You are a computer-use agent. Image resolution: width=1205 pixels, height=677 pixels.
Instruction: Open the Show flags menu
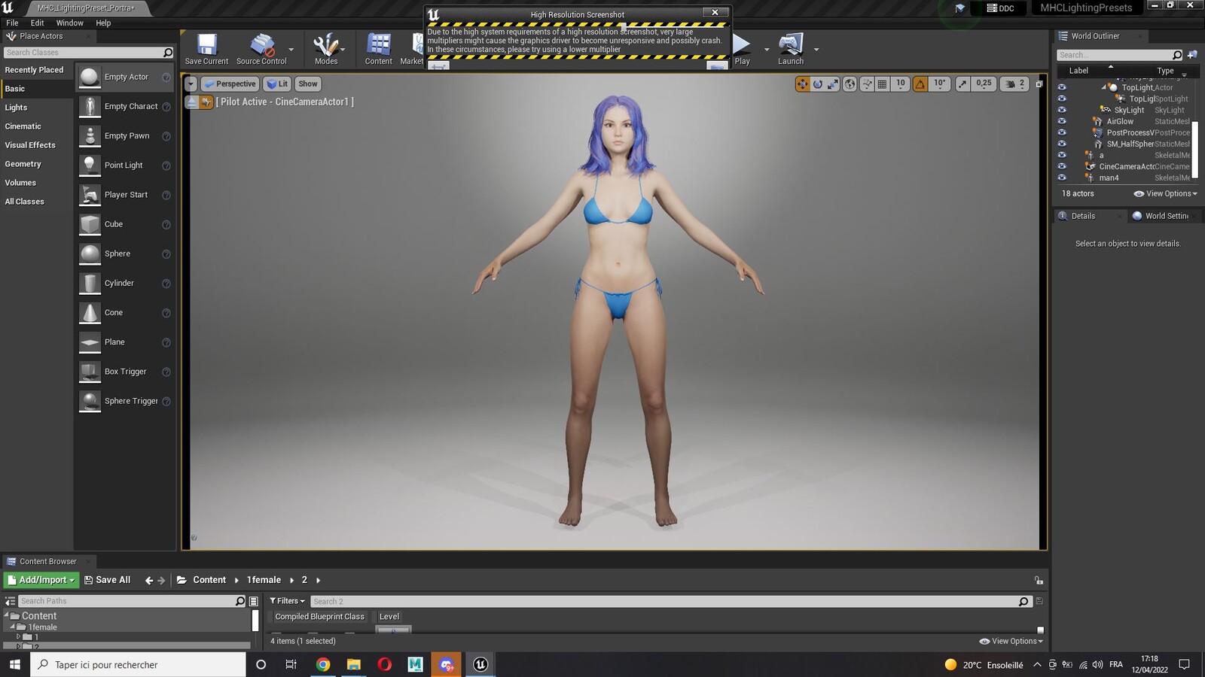pos(308,84)
